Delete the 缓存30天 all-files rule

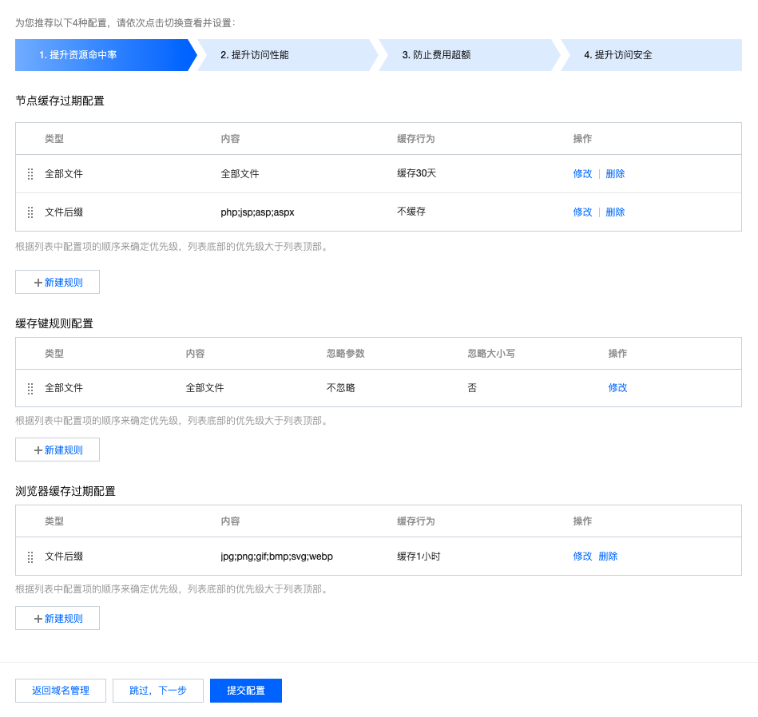tap(615, 174)
